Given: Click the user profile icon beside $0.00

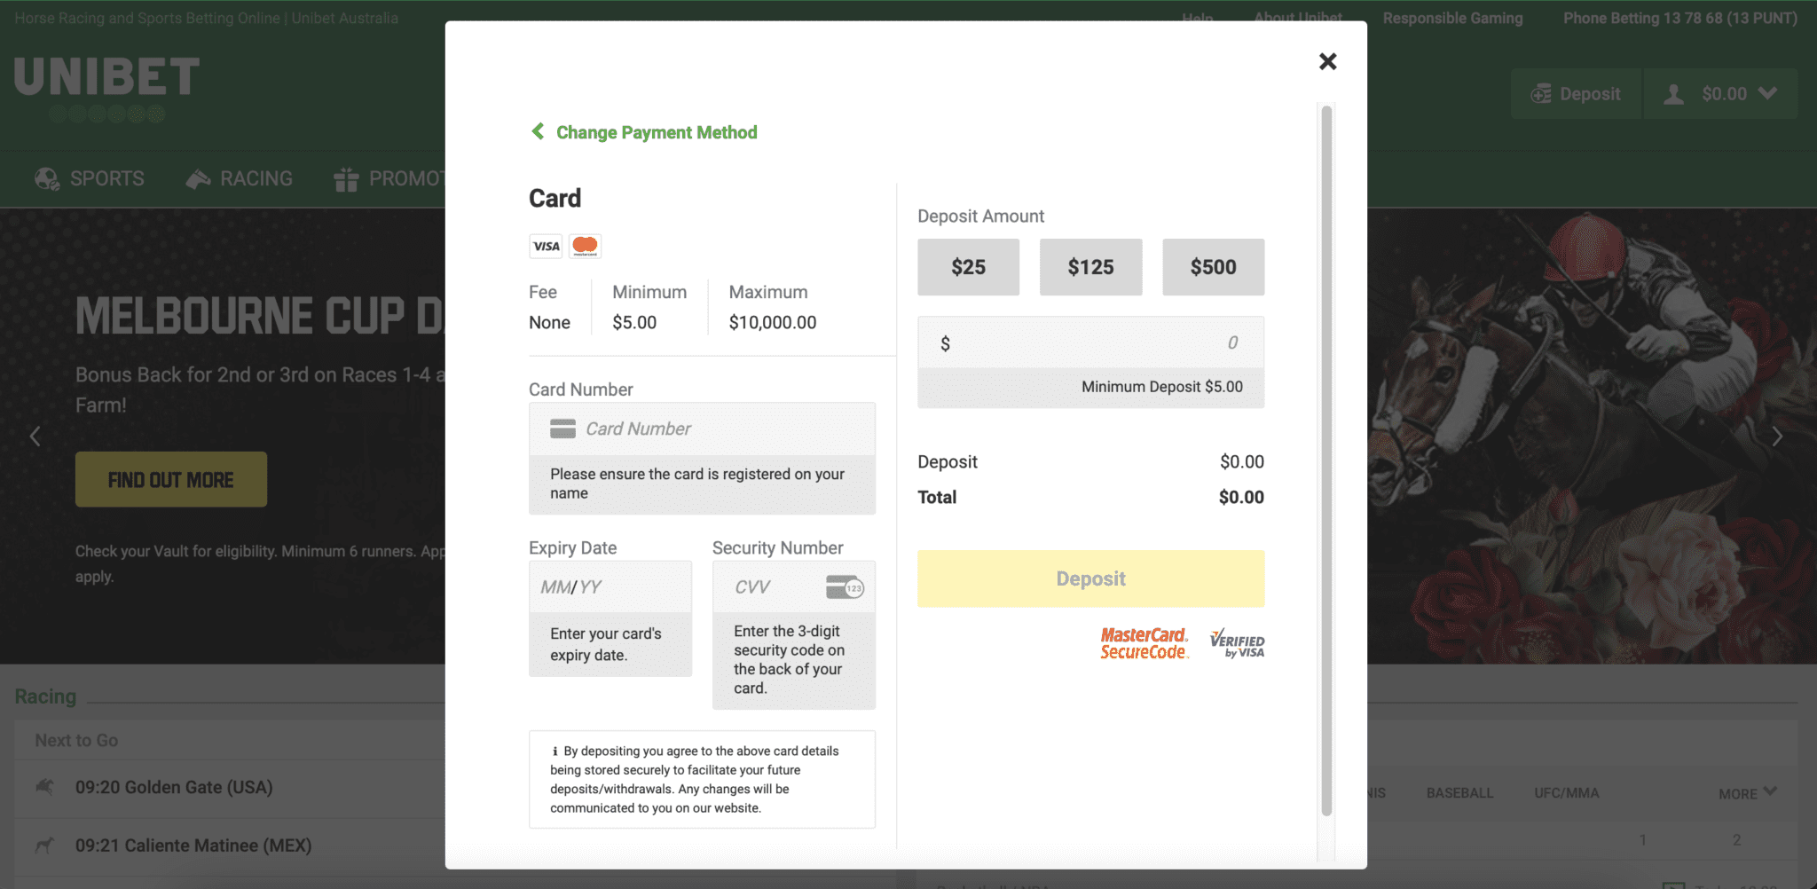Looking at the screenshot, I should click(x=1673, y=94).
